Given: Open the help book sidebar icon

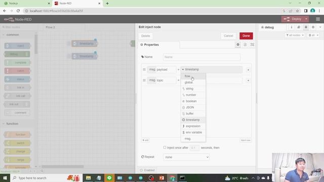Looking at the screenshot, I should coord(299,27).
